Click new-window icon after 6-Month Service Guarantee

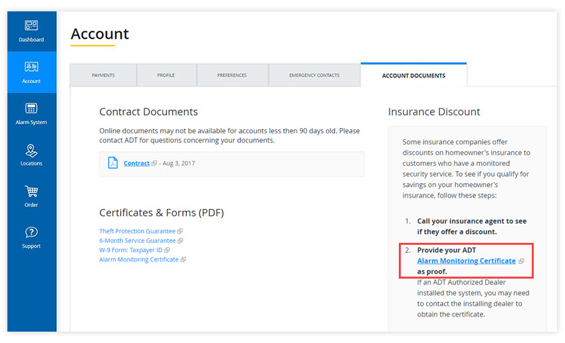(x=180, y=241)
